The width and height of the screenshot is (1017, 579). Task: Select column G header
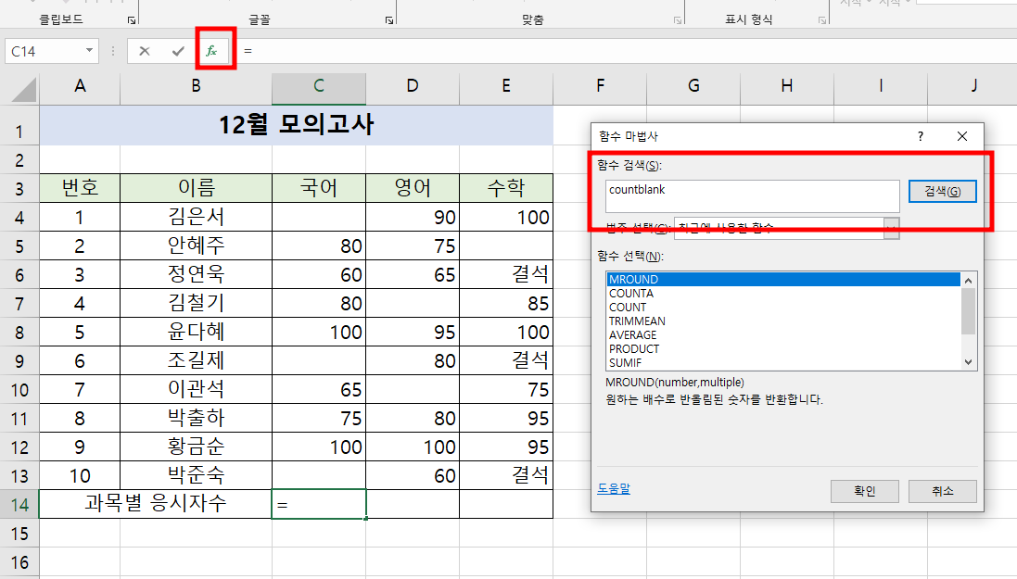(693, 86)
